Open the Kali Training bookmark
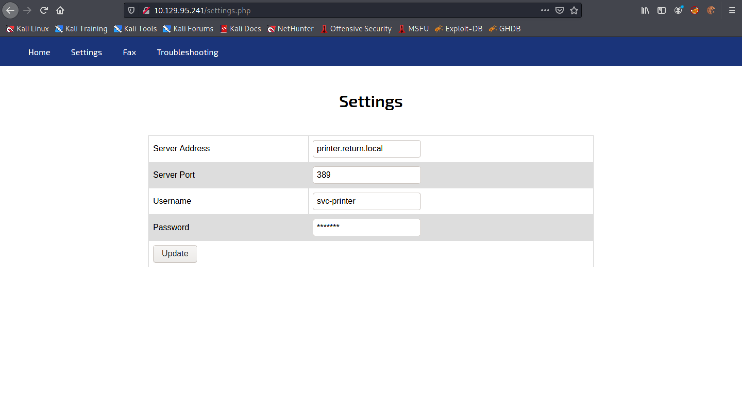Image resolution: width=742 pixels, height=416 pixels. tap(81, 29)
